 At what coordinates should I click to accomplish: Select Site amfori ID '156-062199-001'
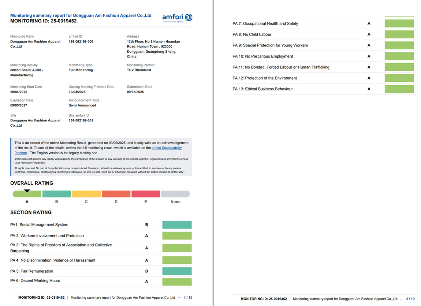tap(81, 121)
